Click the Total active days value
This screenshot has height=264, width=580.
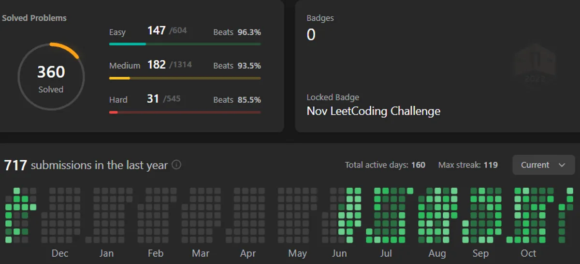pyautogui.click(x=418, y=165)
